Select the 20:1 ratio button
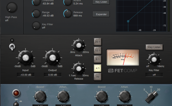This screenshot has height=106, width=172. pyautogui.click(x=98, y=42)
